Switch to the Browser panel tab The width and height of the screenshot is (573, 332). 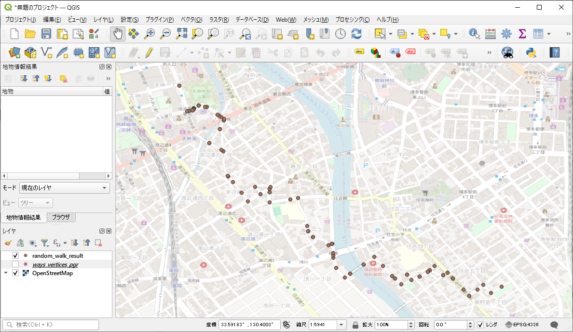coord(61,217)
